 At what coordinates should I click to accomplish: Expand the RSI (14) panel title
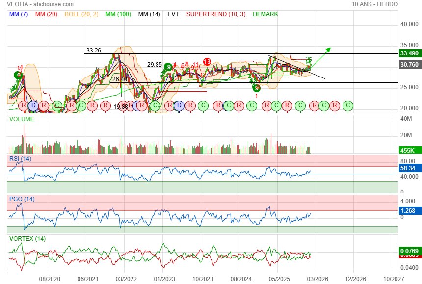pos(21,158)
